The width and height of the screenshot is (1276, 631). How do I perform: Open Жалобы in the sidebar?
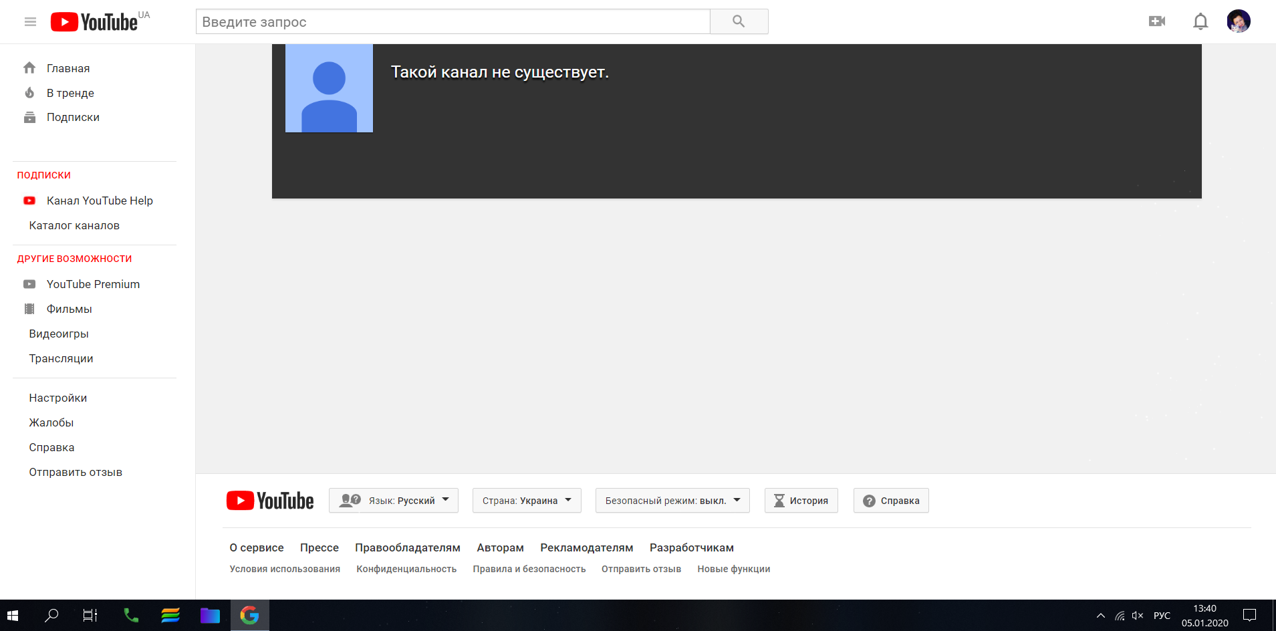pyautogui.click(x=51, y=422)
